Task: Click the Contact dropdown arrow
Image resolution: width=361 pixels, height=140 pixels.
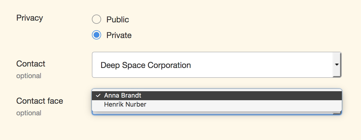Action: point(337,65)
